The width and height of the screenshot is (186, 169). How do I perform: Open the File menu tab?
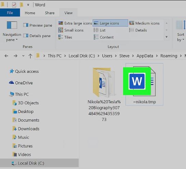pos(10,13)
